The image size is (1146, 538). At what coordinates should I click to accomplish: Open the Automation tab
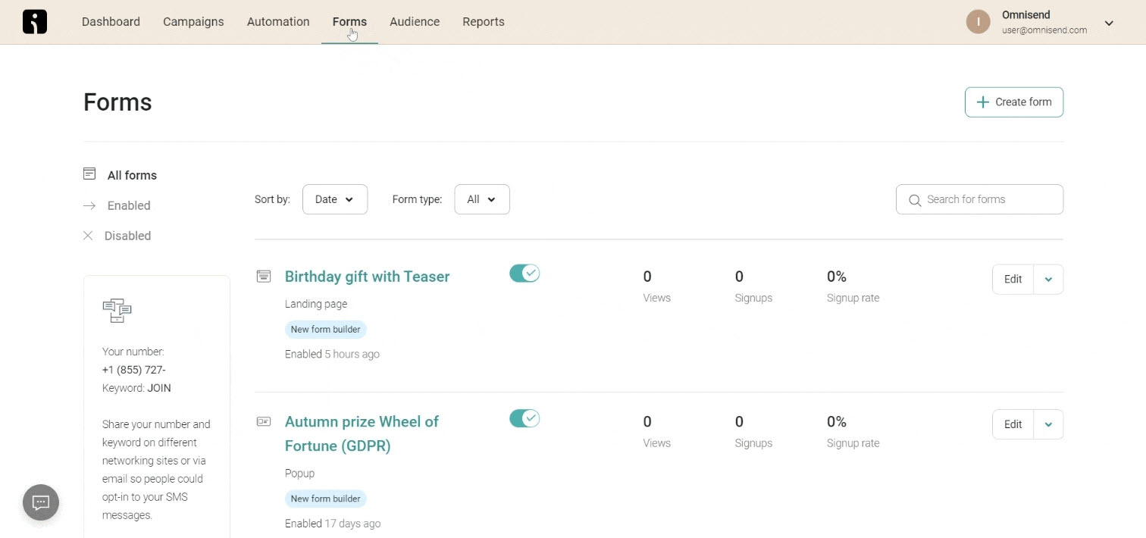[x=278, y=22]
